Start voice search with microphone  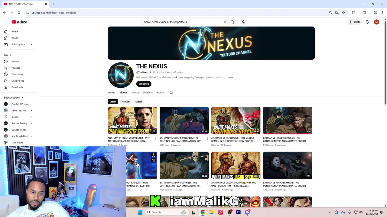pos(243,22)
